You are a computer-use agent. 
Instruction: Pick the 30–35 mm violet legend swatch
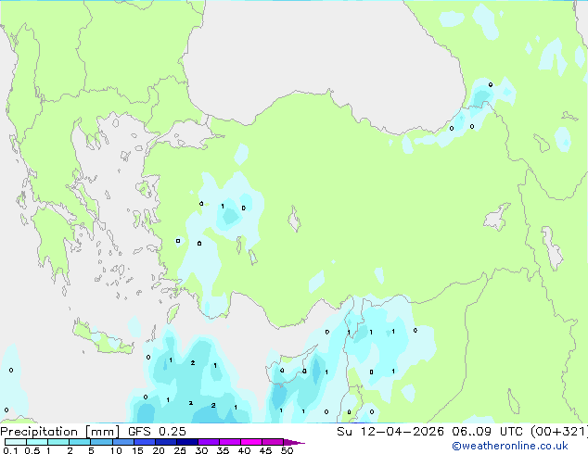[x=209, y=442]
